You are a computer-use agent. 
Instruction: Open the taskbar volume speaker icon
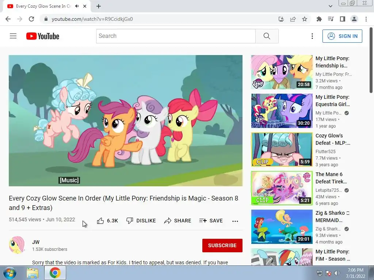pos(337,273)
